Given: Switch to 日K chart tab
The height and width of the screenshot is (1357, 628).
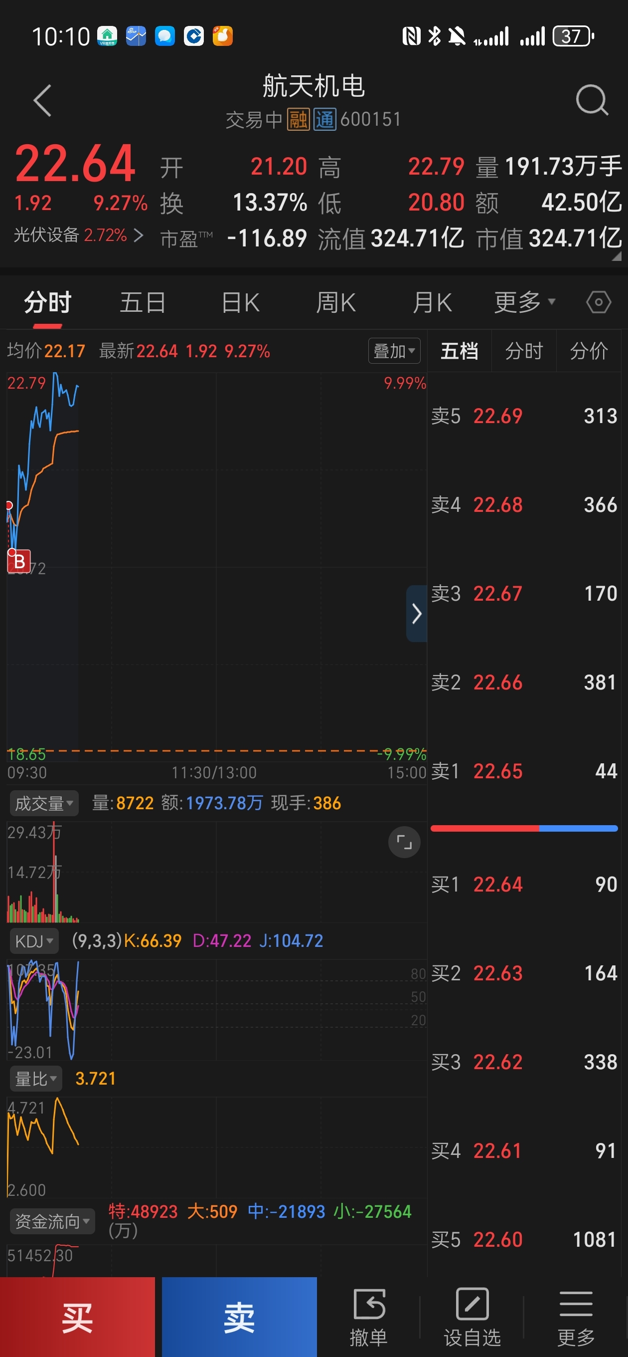Looking at the screenshot, I should point(241,302).
